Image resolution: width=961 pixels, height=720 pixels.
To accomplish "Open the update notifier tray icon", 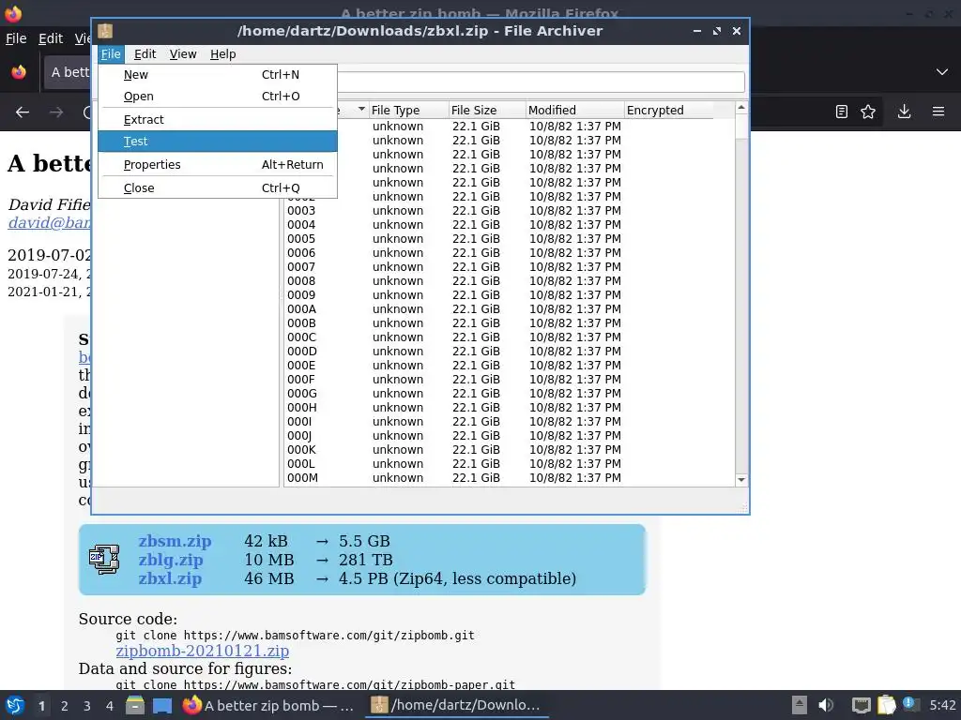I will click(910, 704).
